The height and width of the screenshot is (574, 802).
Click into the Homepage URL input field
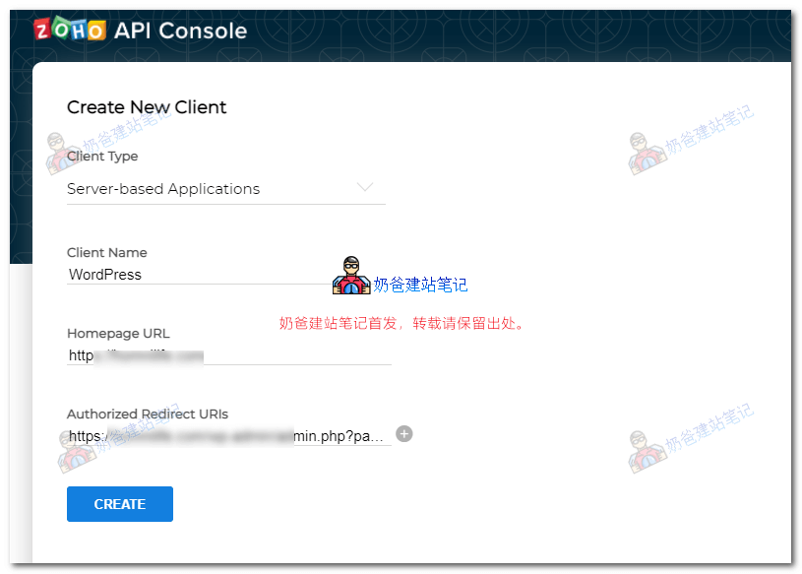[x=226, y=354]
